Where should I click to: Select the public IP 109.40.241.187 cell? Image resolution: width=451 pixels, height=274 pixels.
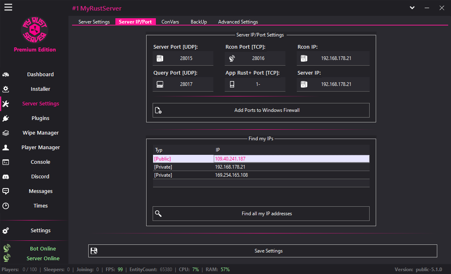pos(291,159)
